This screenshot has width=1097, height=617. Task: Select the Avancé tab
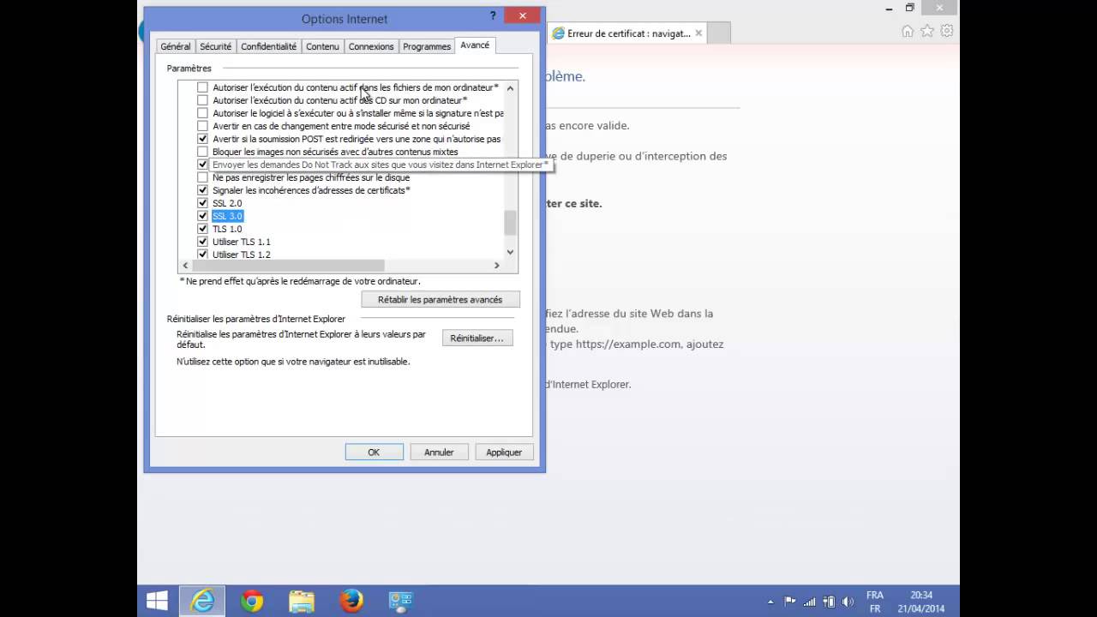coord(475,45)
